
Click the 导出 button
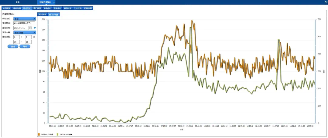(25, 47)
